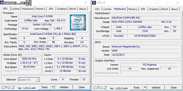Click the BIOS version 0606 field
Screen dimensions: 183x91
[145, 51]
